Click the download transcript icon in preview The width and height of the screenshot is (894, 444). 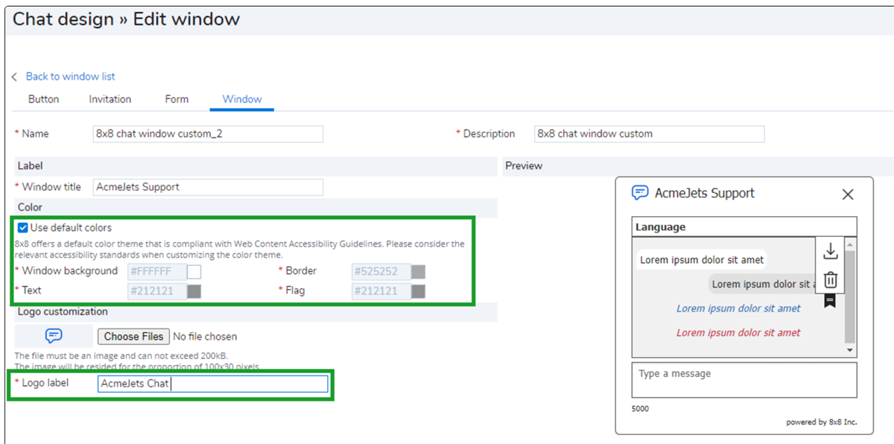(831, 251)
